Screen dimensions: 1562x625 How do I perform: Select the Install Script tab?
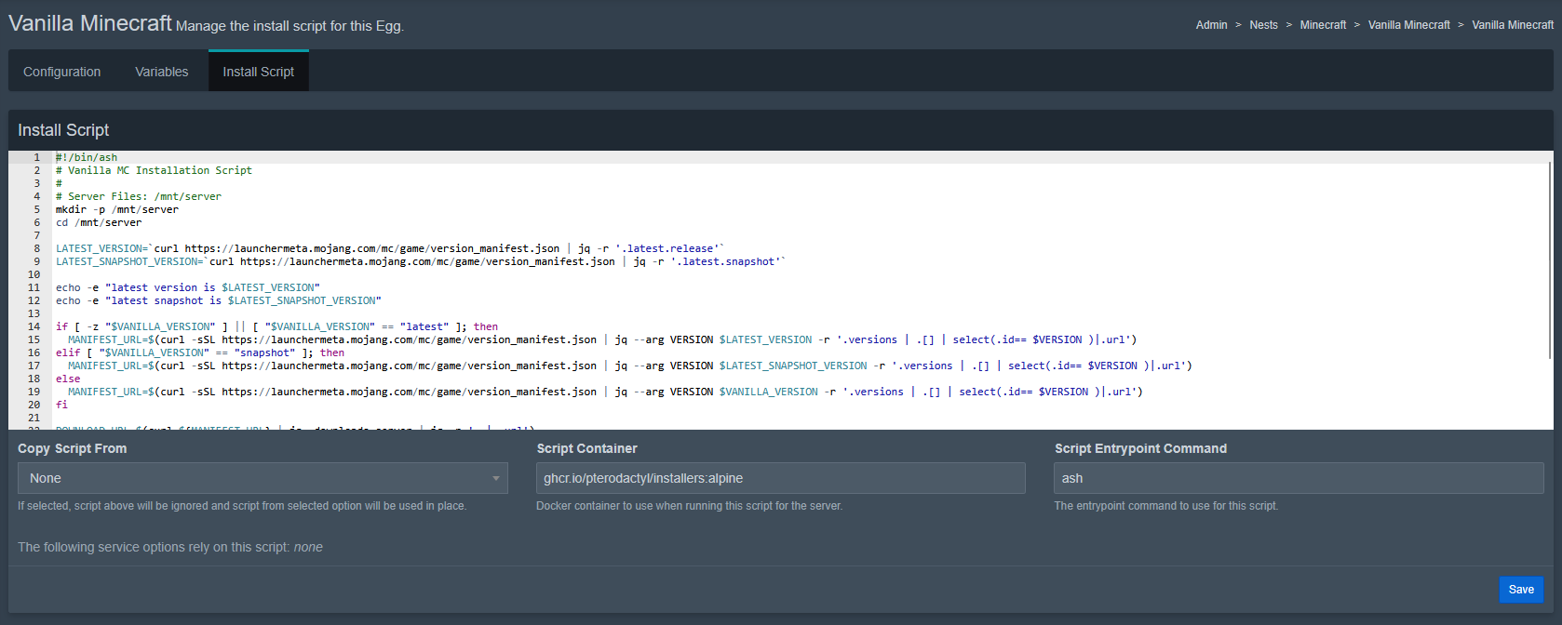pos(258,71)
